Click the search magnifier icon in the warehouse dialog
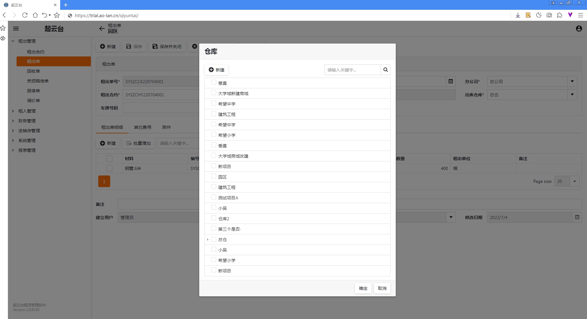The width and height of the screenshot is (587, 319). click(386, 70)
